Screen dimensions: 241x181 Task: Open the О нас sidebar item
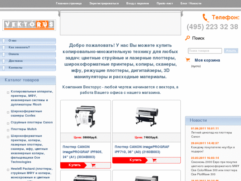point(28,41)
